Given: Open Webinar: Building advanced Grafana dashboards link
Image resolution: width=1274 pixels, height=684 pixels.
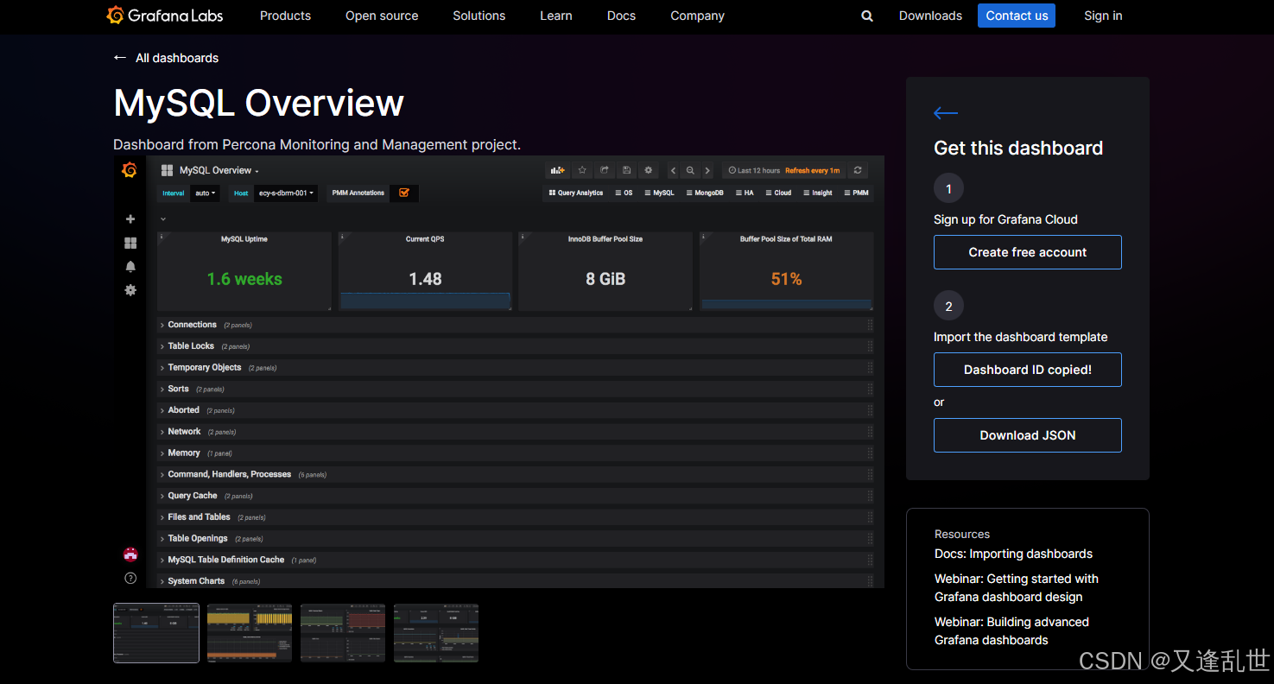Looking at the screenshot, I should click(1011, 630).
